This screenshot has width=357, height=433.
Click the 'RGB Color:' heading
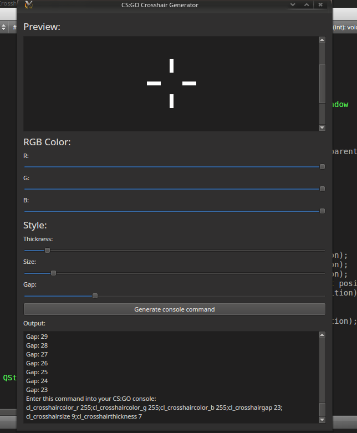47,142
